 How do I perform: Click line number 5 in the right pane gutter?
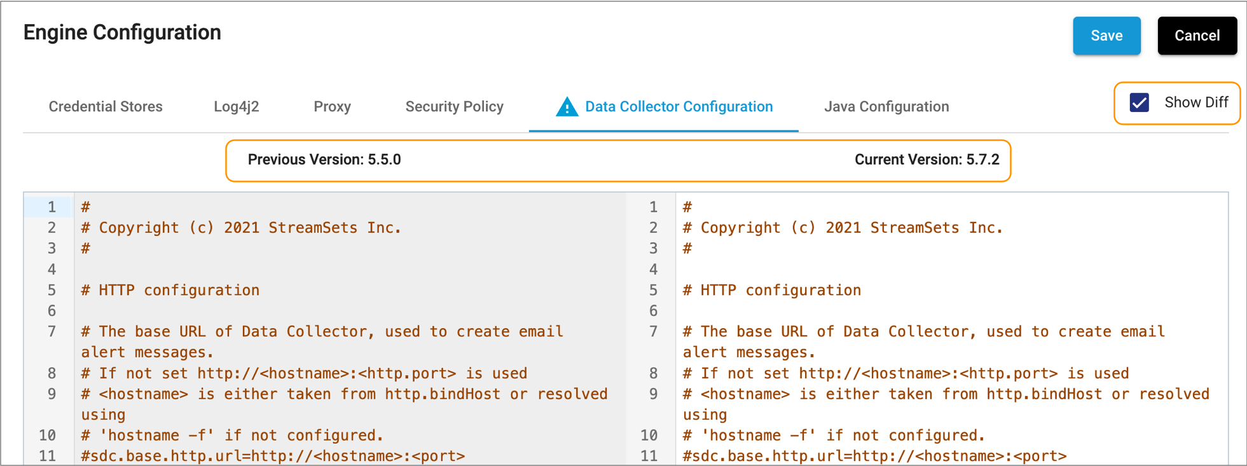tap(653, 290)
